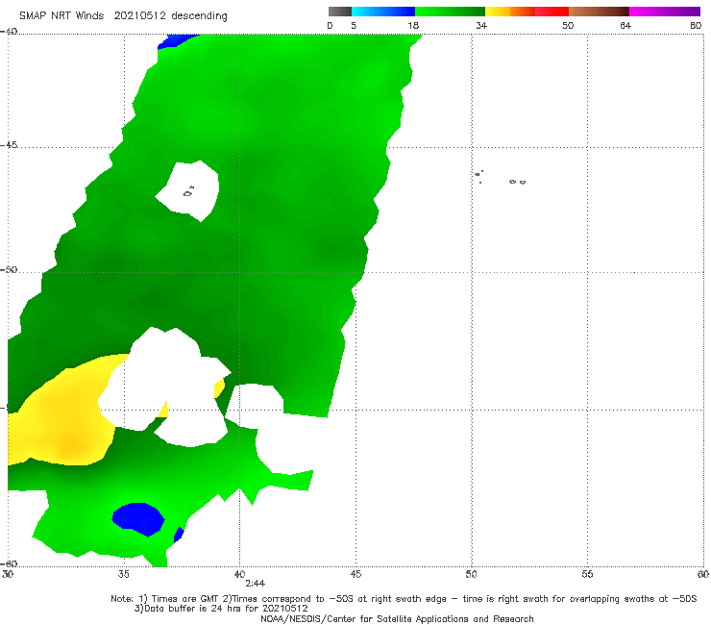Viewport: 711px width, 625px height.
Task: Click the latitude axis label '-40'
Action: click(x=10, y=32)
